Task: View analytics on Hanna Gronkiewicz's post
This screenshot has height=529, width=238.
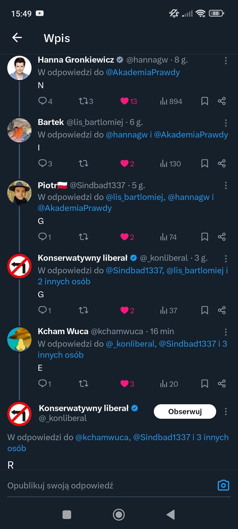Action: tap(171, 101)
